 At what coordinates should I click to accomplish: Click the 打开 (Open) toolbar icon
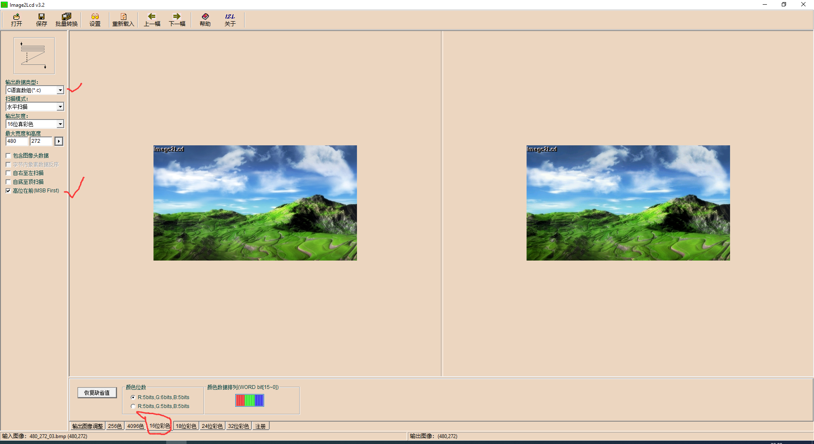tap(17, 20)
